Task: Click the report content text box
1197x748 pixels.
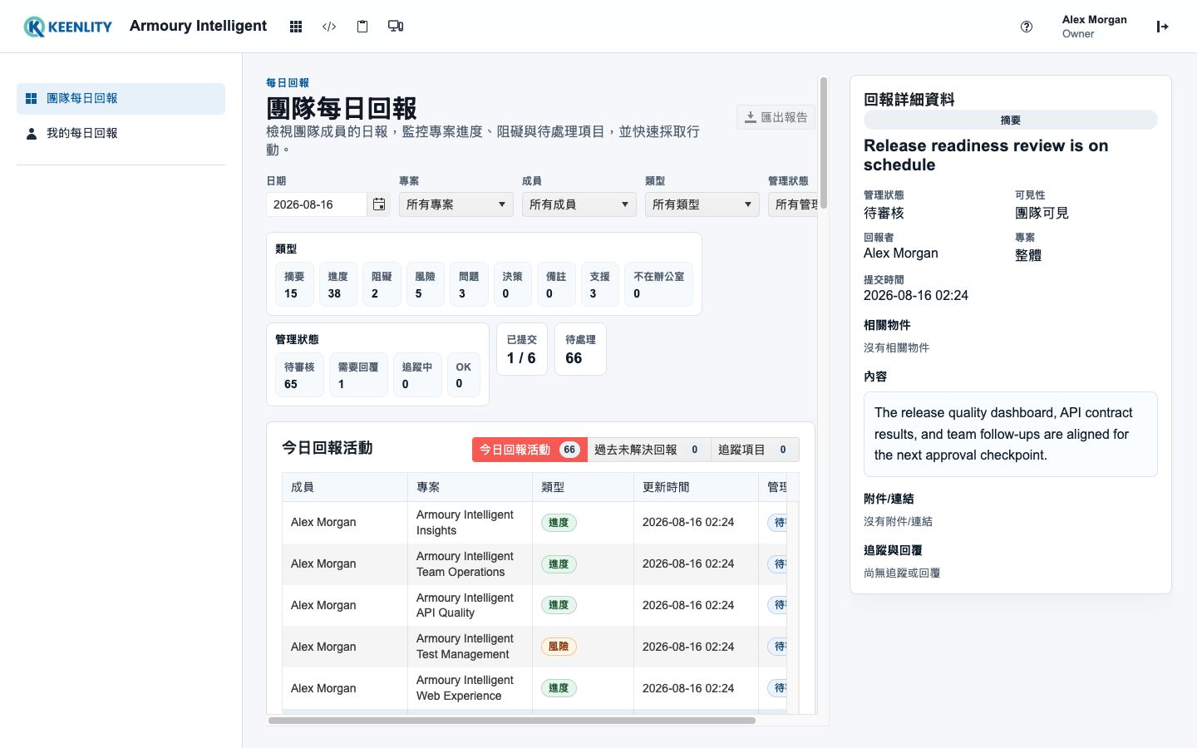Action: pyautogui.click(x=1011, y=435)
